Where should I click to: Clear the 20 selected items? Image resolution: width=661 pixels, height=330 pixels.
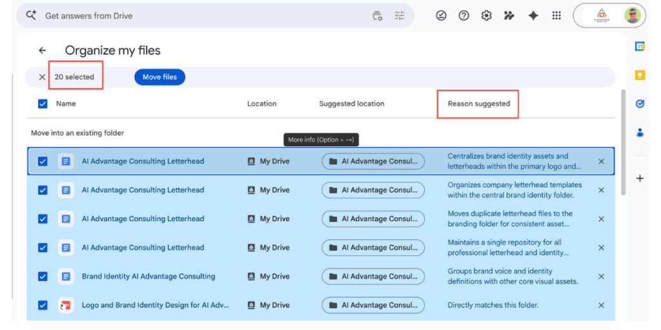tap(42, 77)
